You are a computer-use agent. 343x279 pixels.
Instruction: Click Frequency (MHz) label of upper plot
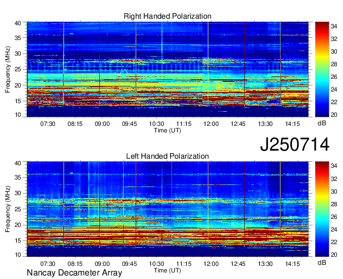[x=8, y=69]
